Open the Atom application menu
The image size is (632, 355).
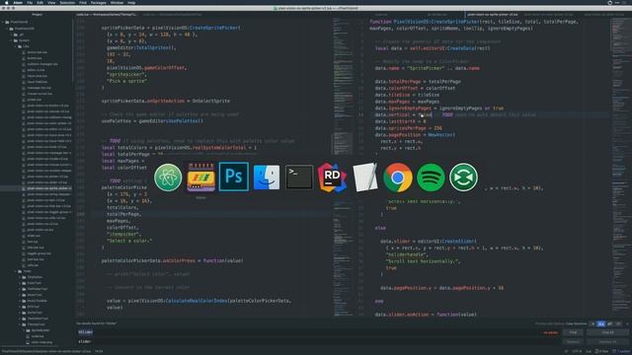click(18, 2)
